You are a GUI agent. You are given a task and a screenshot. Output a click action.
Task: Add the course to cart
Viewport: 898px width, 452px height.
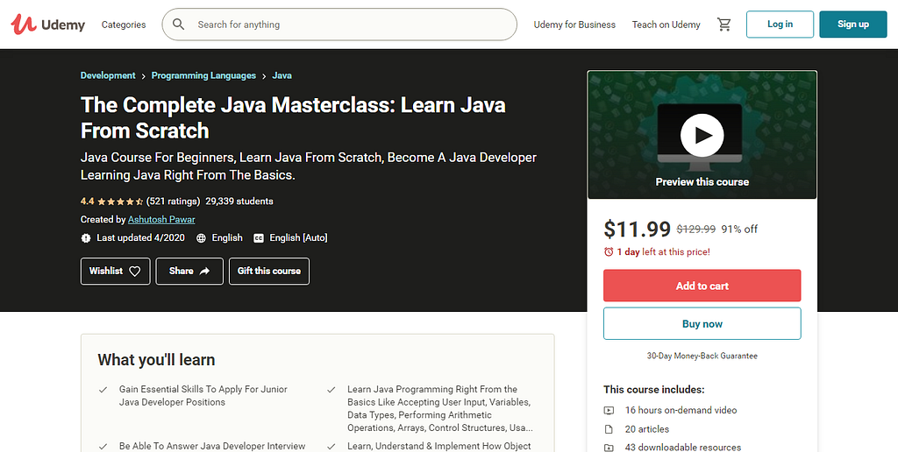tap(702, 286)
